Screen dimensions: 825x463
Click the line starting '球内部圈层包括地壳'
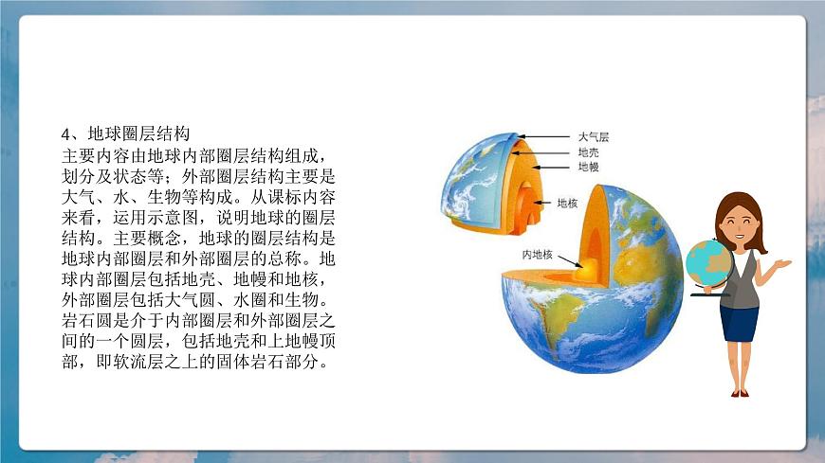pos(194,279)
